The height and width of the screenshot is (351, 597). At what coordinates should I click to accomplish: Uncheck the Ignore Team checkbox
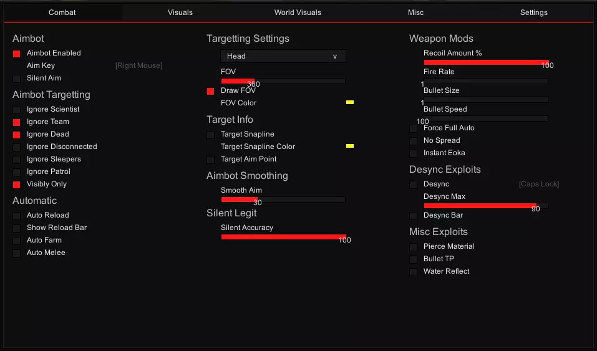point(17,122)
